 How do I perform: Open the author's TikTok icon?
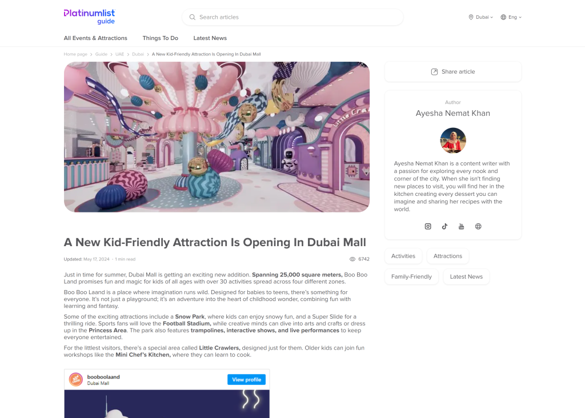(444, 226)
